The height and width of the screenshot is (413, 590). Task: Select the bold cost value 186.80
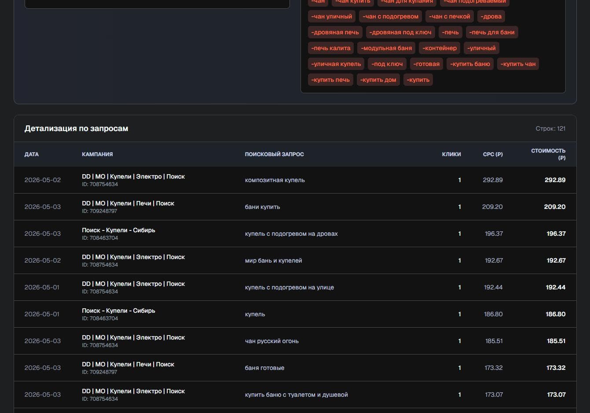click(x=556, y=314)
